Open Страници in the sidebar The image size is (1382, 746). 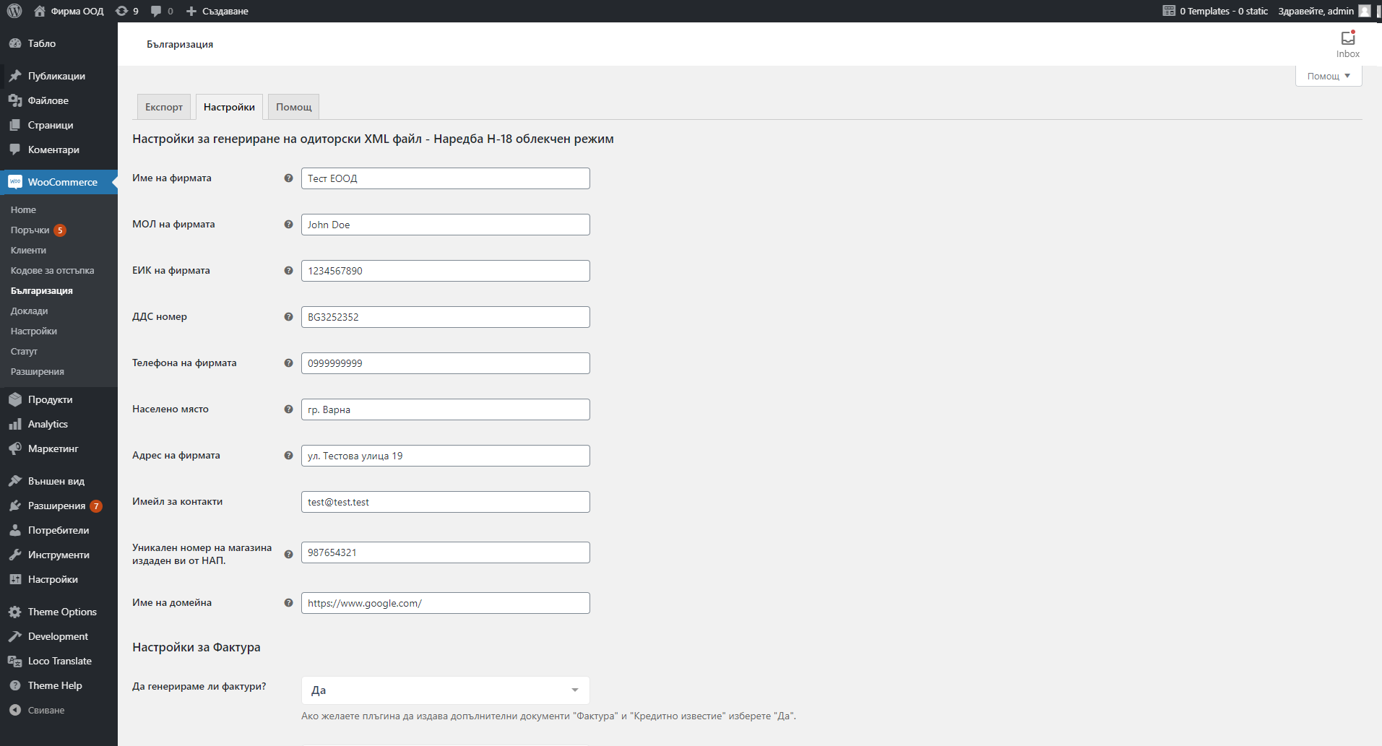pos(59,125)
